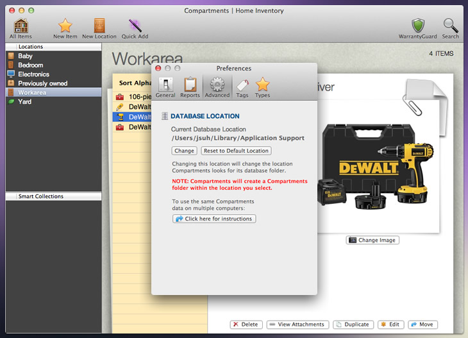Image resolution: width=468 pixels, height=338 pixels.
Task: Create a New Item via star icon
Action: click(65, 29)
